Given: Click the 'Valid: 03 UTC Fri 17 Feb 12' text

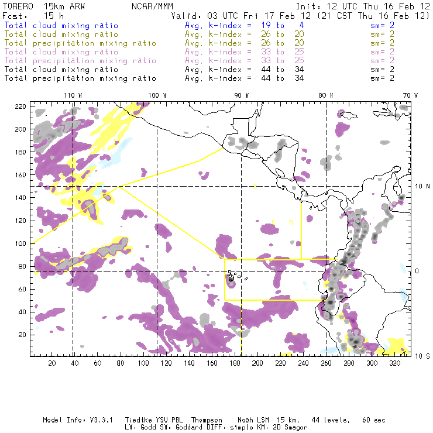Looking at the screenshot, I should [241, 16].
